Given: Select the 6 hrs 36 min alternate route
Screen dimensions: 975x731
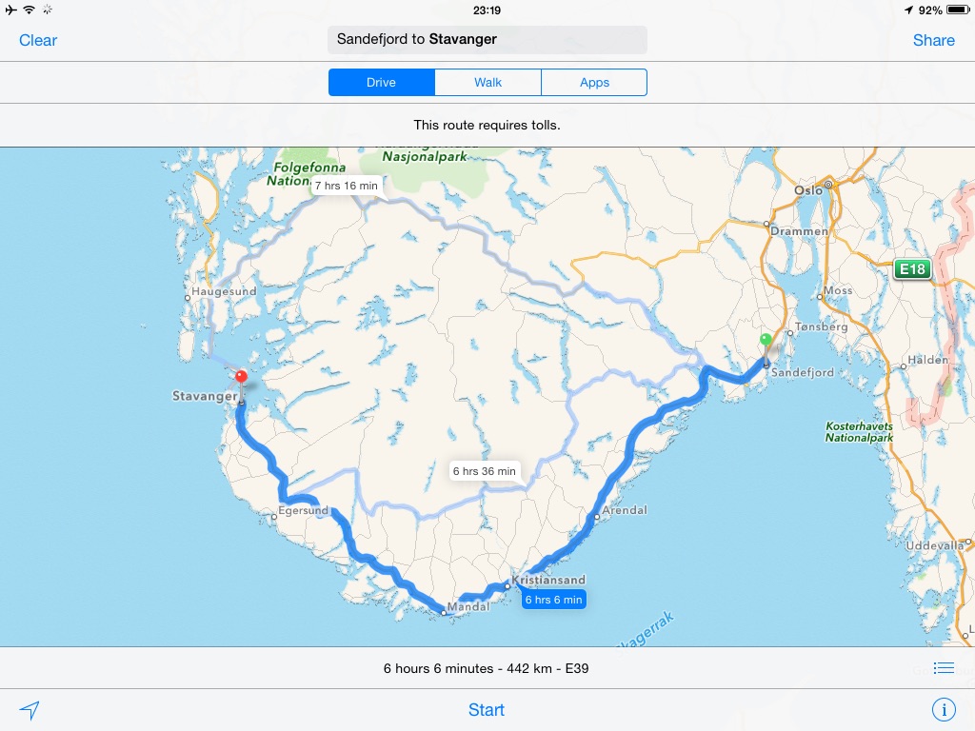Looking at the screenshot, I should tap(485, 471).
